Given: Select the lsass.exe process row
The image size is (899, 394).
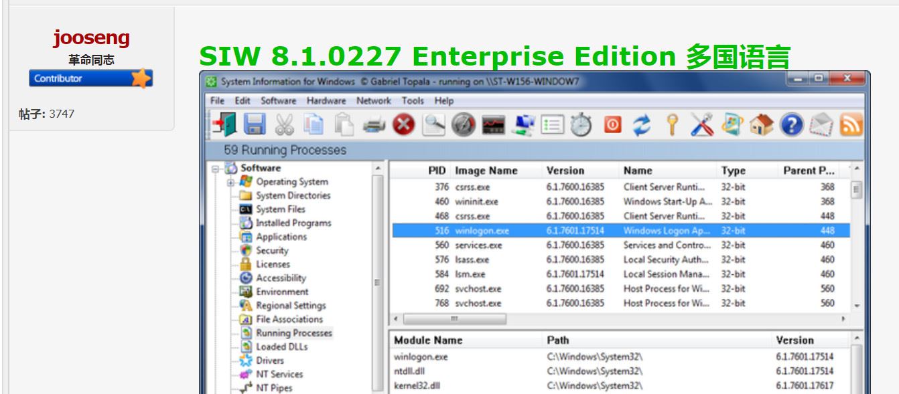Looking at the screenshot, I should click(472, 260).
